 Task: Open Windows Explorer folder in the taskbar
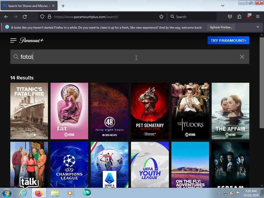coord(55,193)
